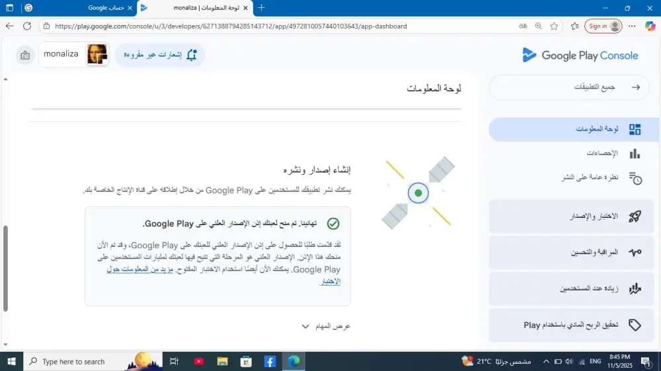Image resolution: width=661 pixels, height=371 pixels.
Task: Click the bar chart statistics icon
Action: tap(635, 153)
